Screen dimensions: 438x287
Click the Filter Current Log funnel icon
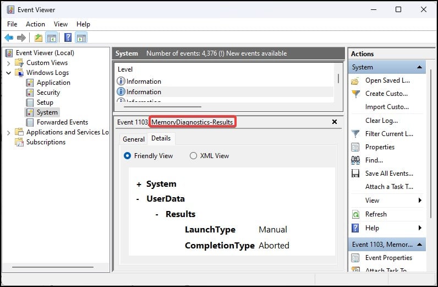click(355, 134)
